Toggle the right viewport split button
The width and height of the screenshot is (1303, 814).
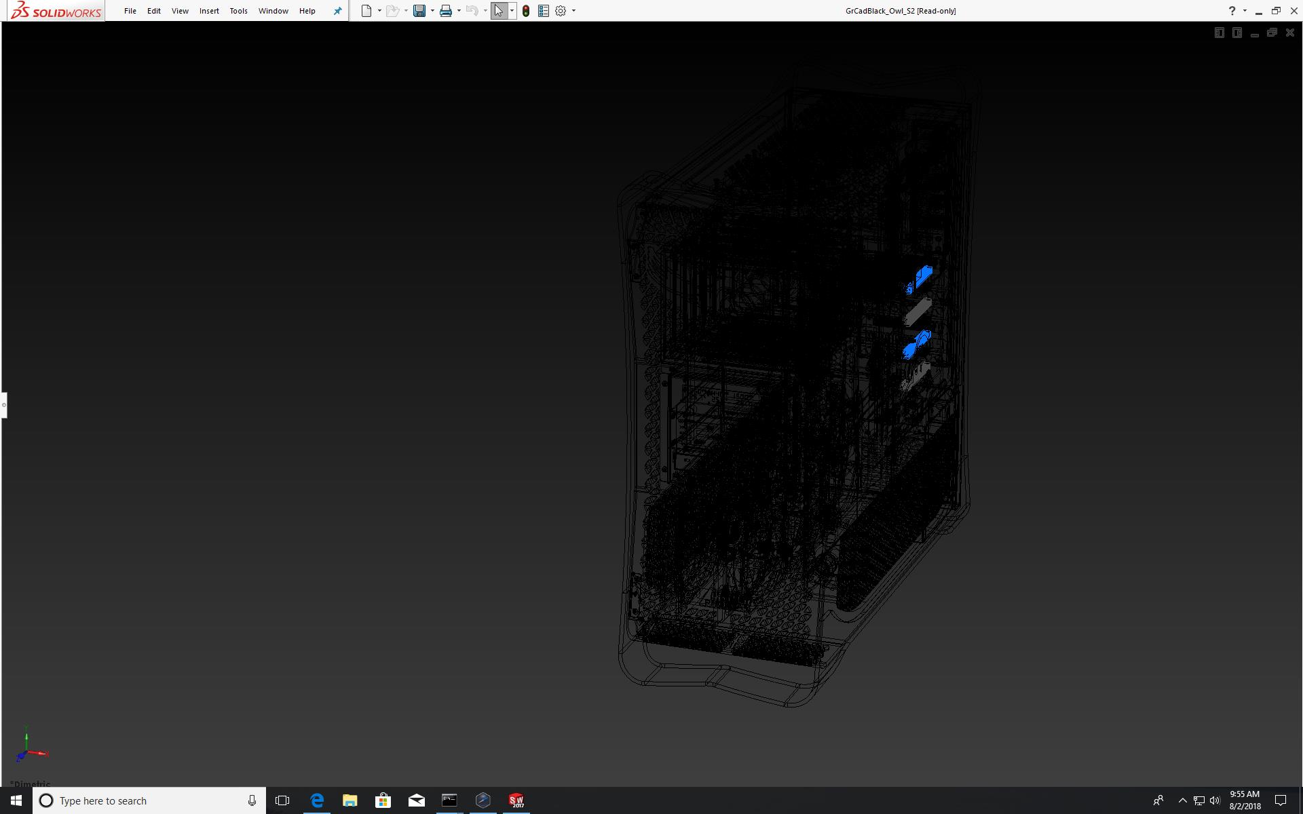click(x=1236, y=33)
